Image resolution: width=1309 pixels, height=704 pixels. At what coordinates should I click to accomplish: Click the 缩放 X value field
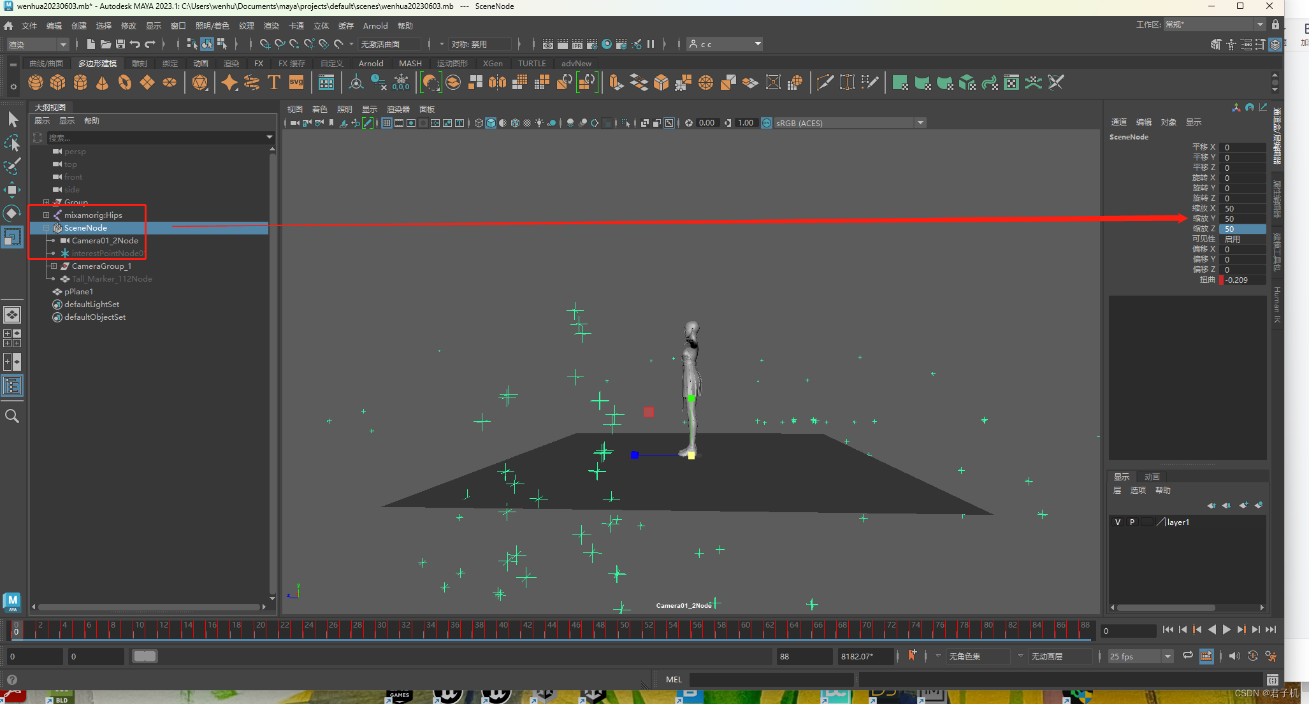click(1243, 209)
